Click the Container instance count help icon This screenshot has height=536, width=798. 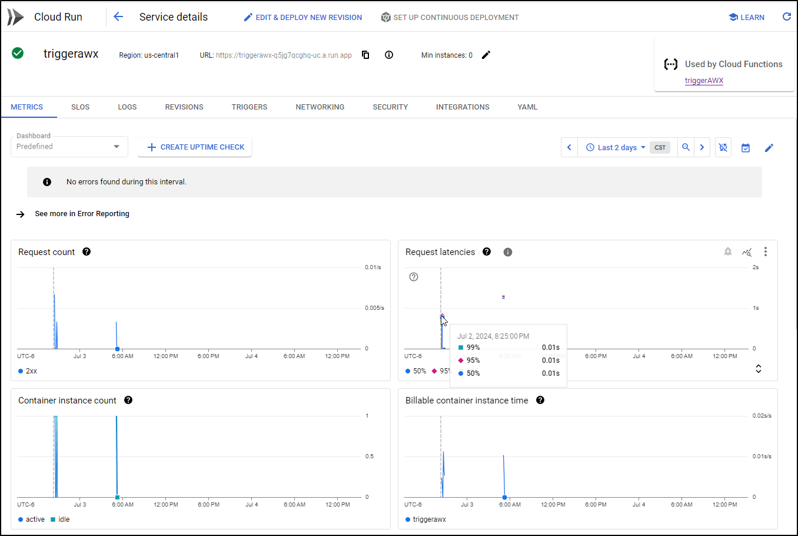pos(128,400)
